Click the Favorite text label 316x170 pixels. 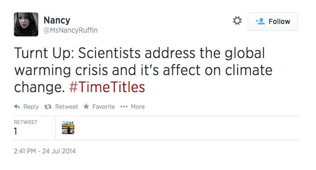(x=103, y=106)
